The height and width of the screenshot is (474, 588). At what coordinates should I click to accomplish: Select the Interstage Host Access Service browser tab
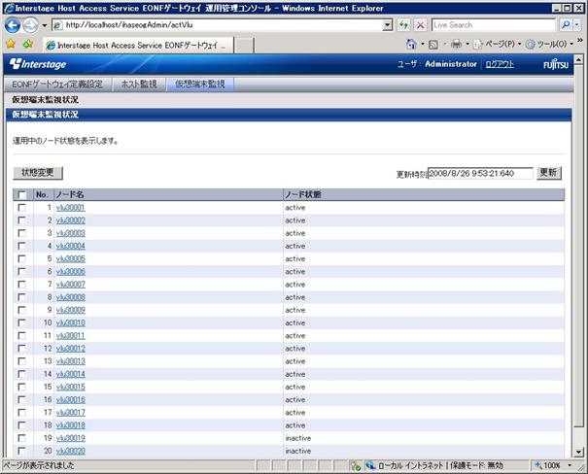138,46
